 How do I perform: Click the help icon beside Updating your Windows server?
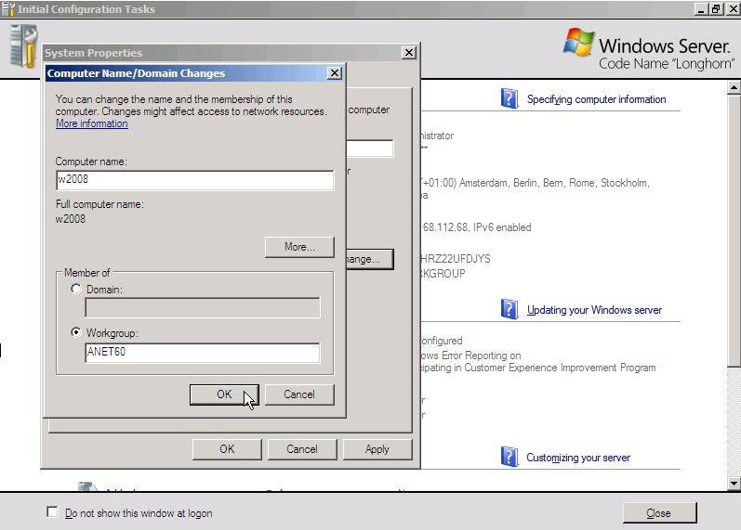[x=509, y=310]
